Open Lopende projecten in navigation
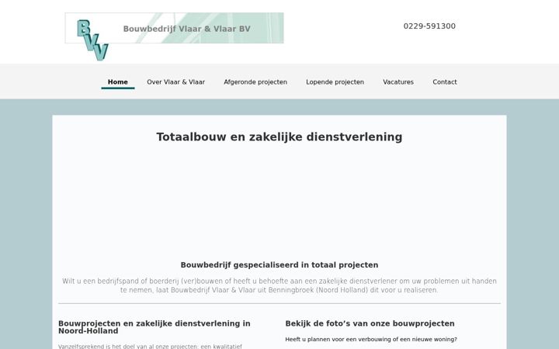The width and height of the screenshot is (559, 349). pyautogui.click(x=335, y=82)
